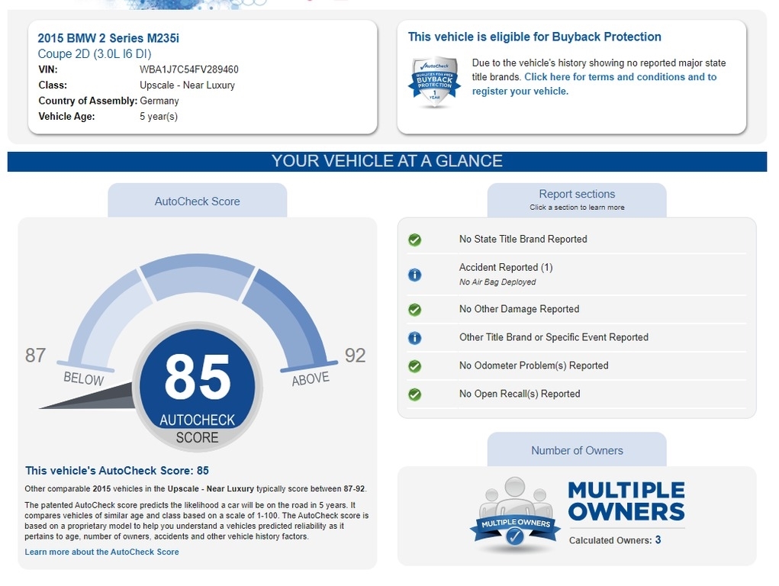Click green checkmark beside No State Title Brand
The height and width of the screenshot is (586, 779).
click(x=414, y=240)
